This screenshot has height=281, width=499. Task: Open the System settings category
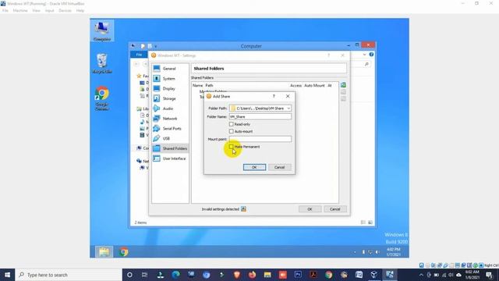[x=170, y=78]
